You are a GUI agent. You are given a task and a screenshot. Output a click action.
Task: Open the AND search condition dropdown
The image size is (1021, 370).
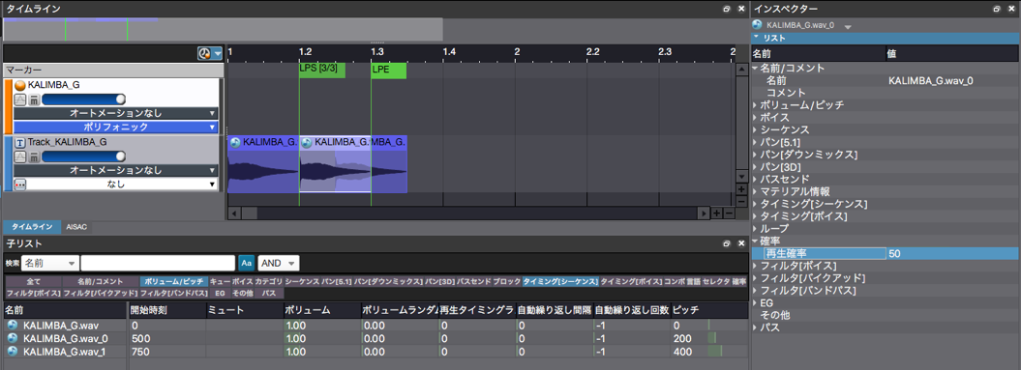[x=279, y=263]
